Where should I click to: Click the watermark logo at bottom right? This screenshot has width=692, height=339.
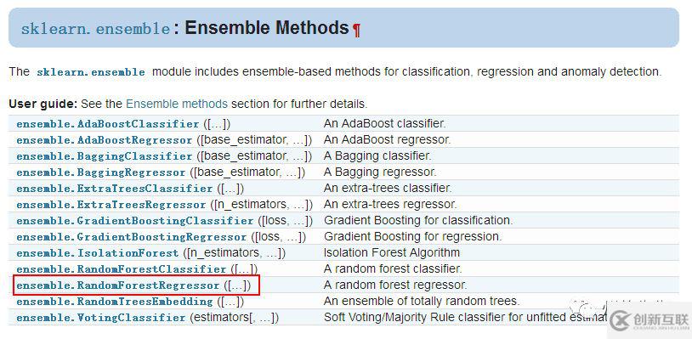(x=650, y=321)
